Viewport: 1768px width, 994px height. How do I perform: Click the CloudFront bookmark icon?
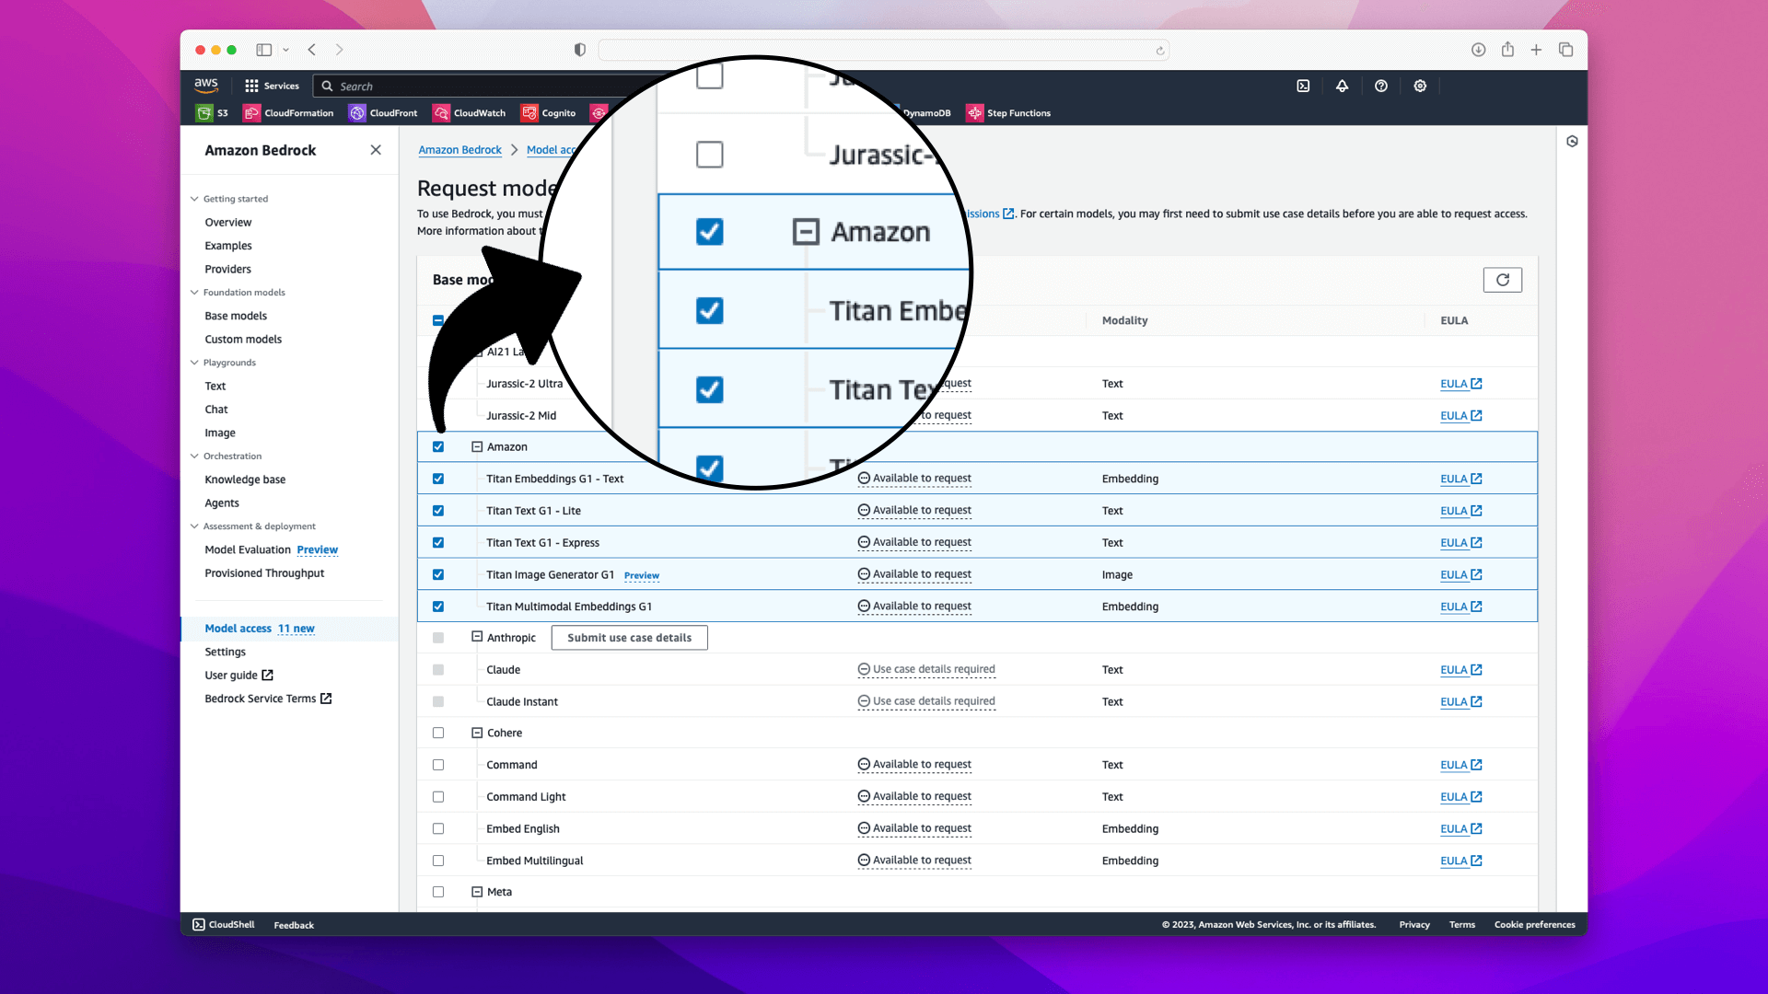coord(359,113)
